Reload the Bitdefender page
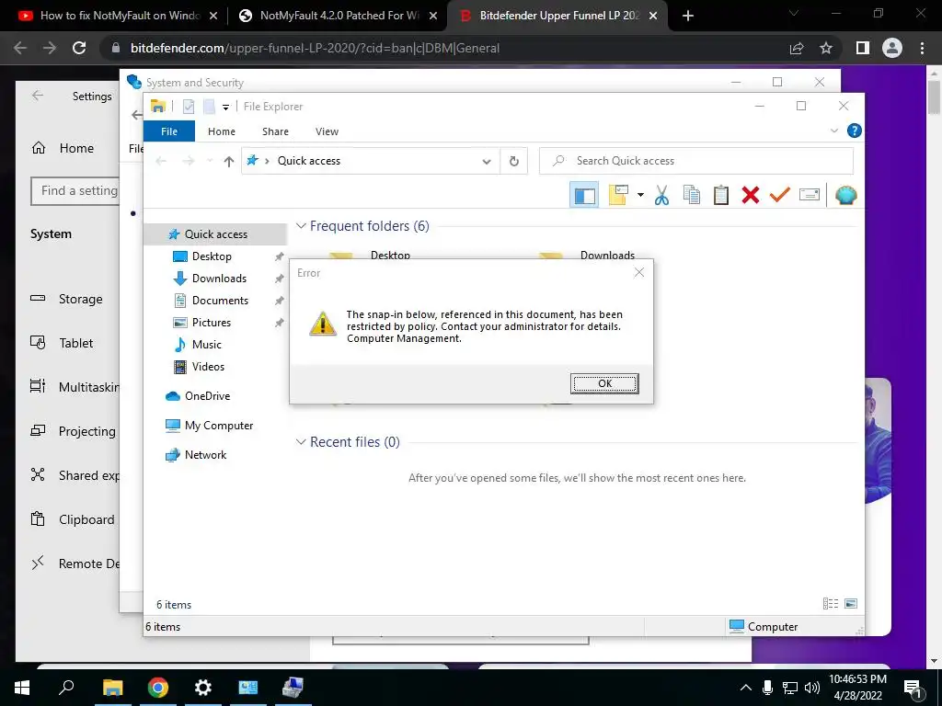This screenshot has height=706, width=942. point(79,48)
